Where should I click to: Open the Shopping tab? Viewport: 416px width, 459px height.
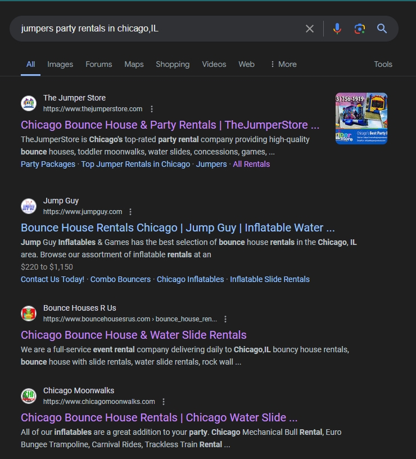pos(173,65)
